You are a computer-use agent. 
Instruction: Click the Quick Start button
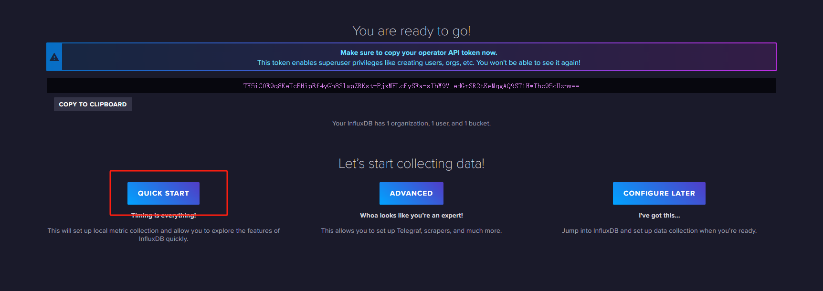163,193
